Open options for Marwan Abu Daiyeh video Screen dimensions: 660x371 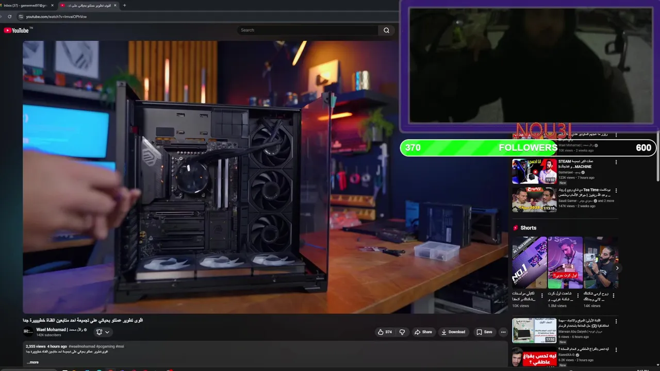pos(616,322)
